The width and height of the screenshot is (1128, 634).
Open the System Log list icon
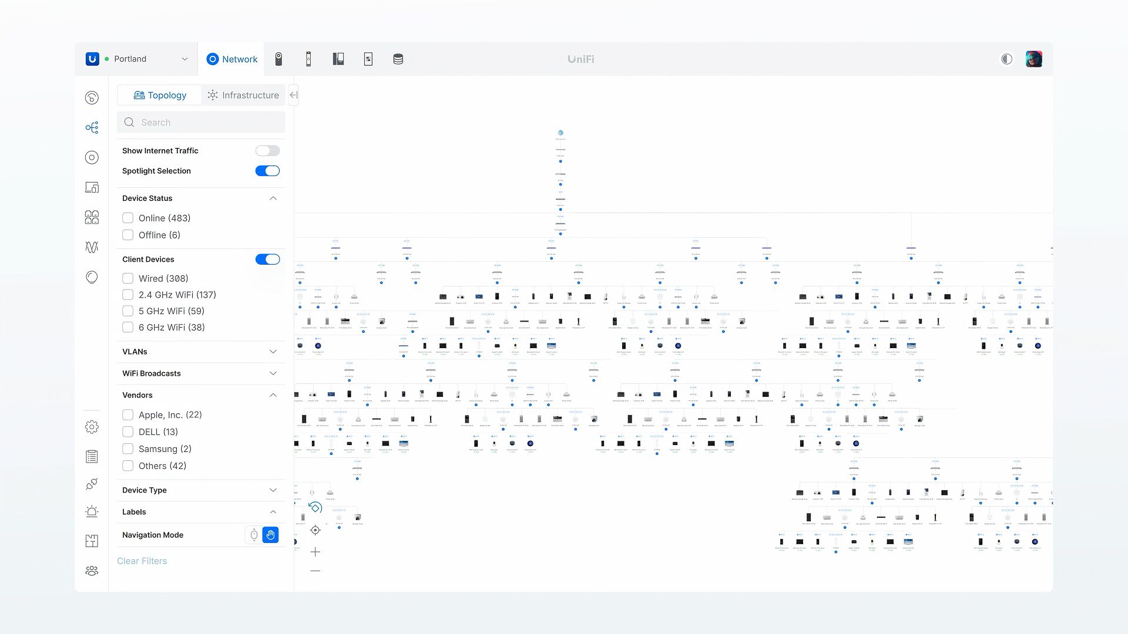click(x=92, y=456)
